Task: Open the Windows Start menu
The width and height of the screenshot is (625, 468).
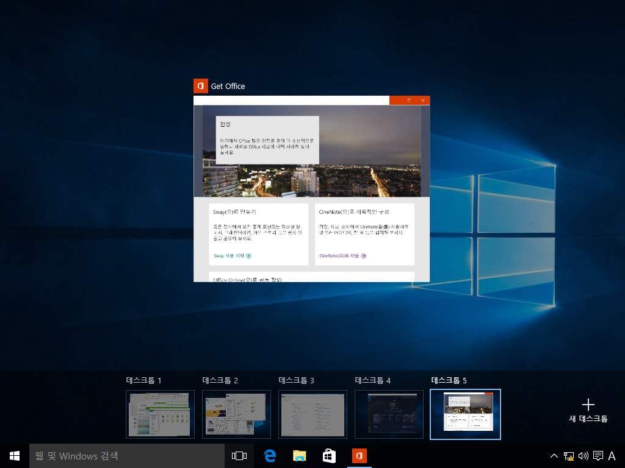Action: (x=15, y=456)
